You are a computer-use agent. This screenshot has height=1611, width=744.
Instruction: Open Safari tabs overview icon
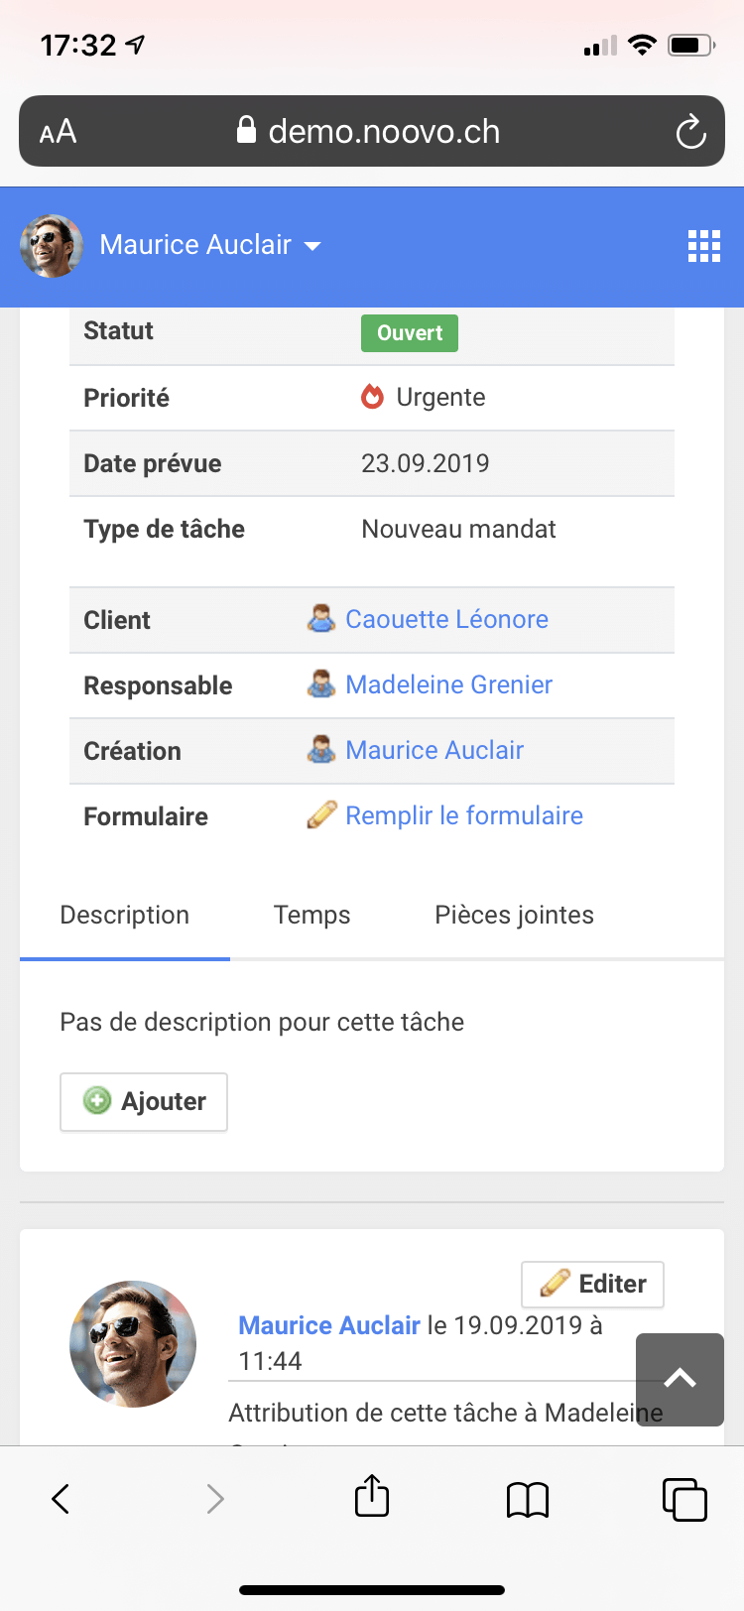tap(683, 1499)
